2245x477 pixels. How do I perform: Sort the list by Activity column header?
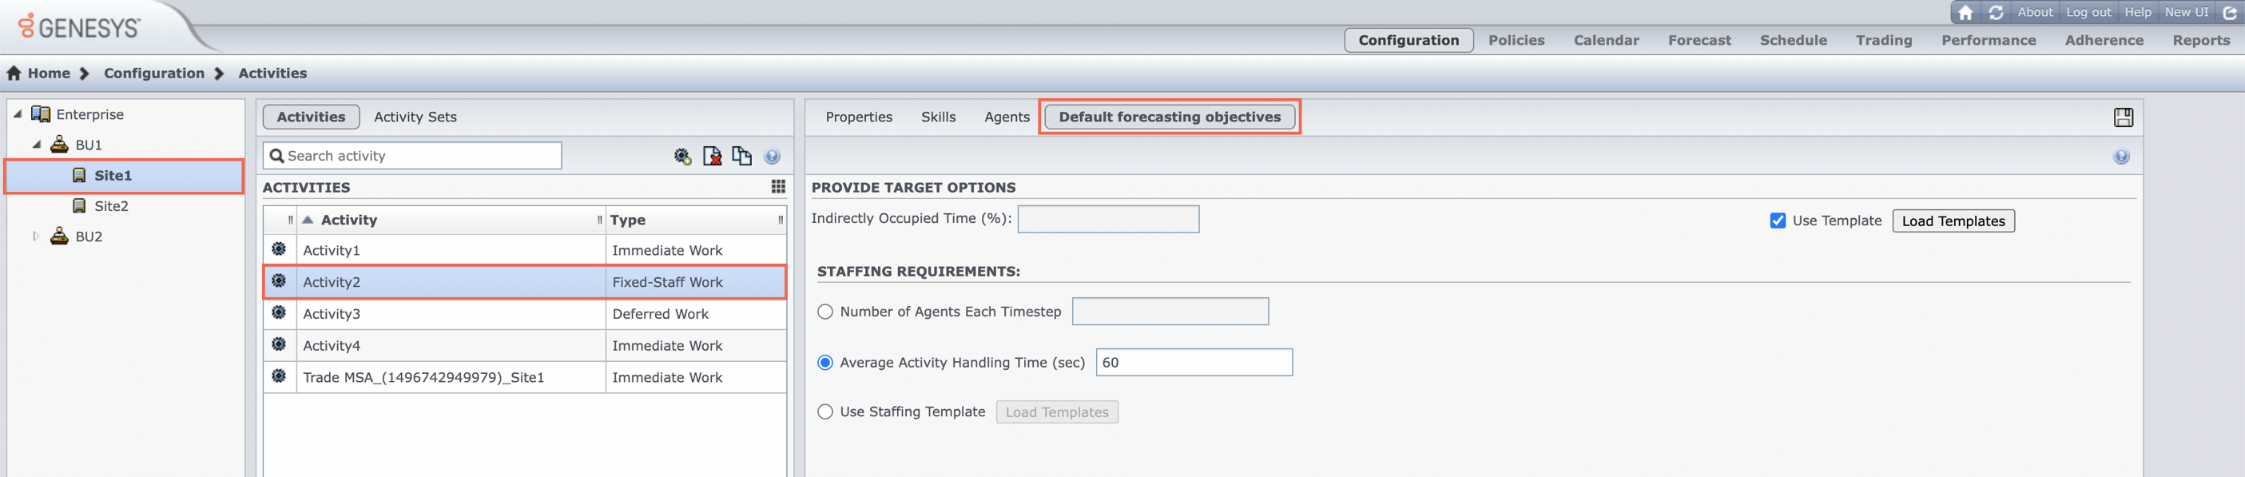tap(348, 220)
